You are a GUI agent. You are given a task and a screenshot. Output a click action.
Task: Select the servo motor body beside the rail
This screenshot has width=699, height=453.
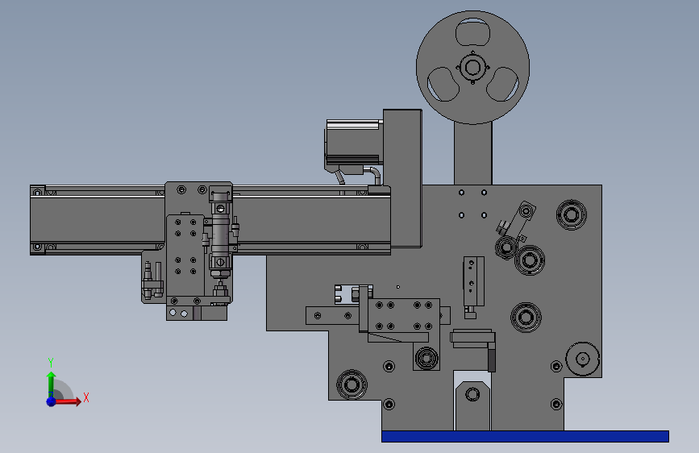click(x=355, y=143)
